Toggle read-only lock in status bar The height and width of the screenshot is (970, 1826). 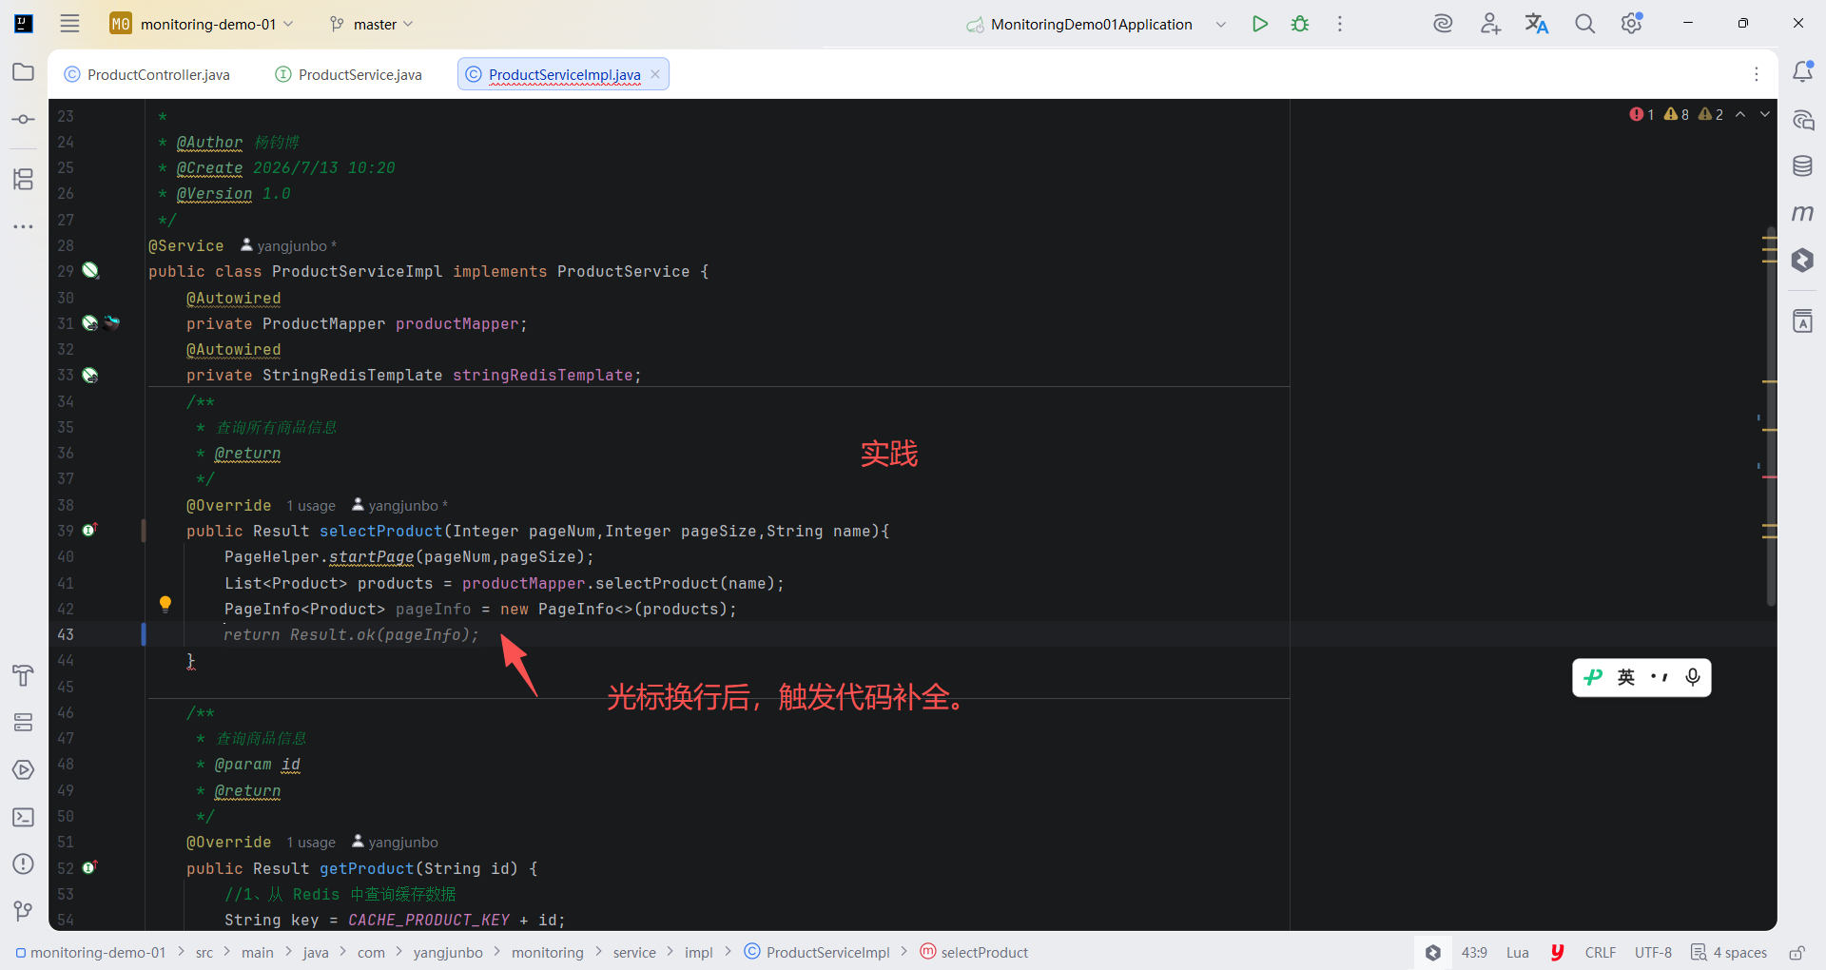(x=1797, y=952)
